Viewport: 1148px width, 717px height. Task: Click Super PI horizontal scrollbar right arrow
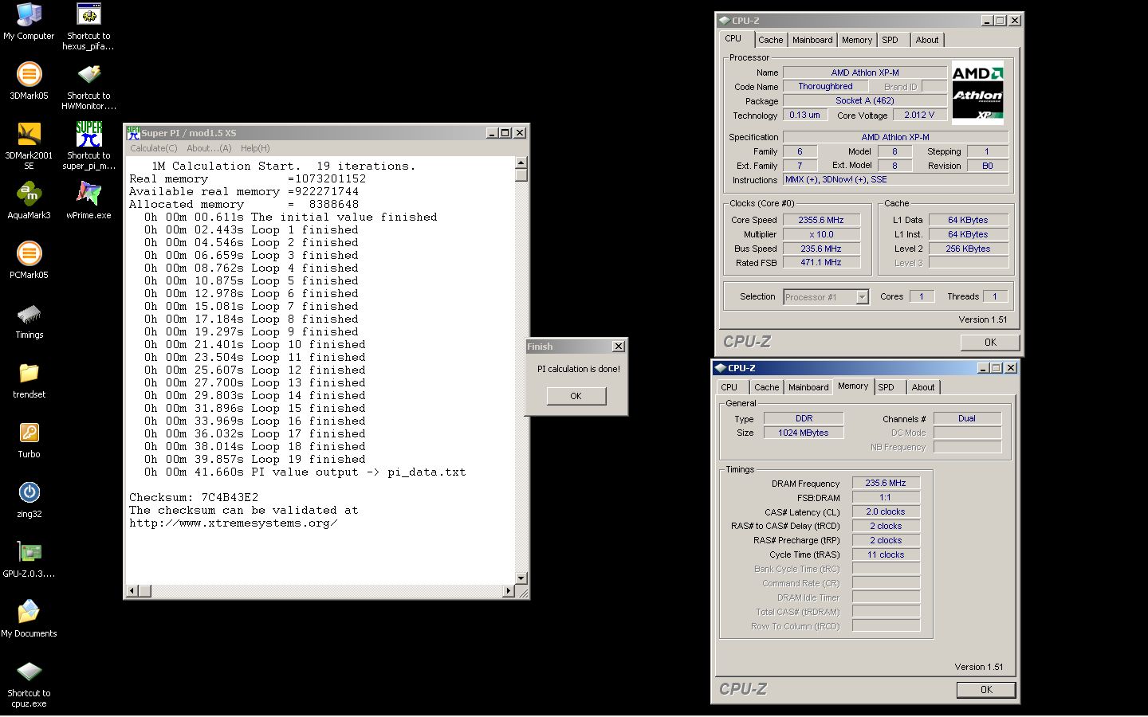pyautogui.click(x=509, y=591)
